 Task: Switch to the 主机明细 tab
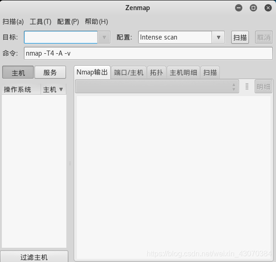(183, 72)
